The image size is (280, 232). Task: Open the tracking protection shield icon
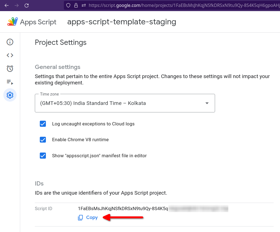coord(68,5)
